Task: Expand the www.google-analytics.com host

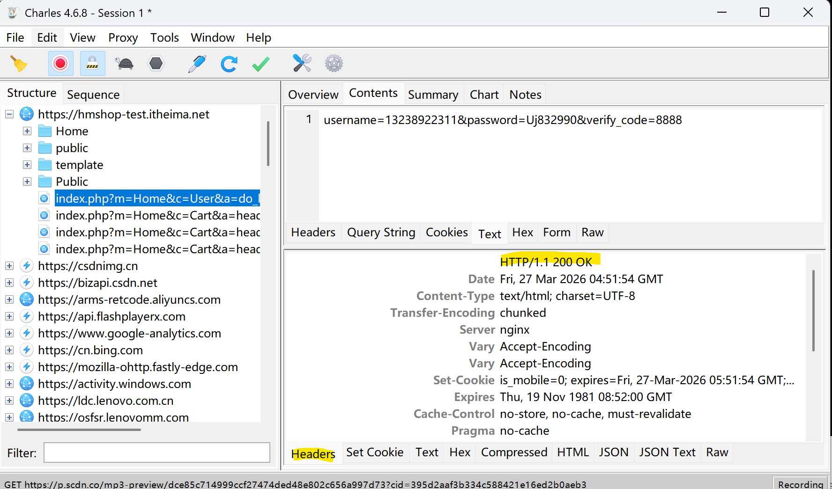Action: click(x=9, y=333)
